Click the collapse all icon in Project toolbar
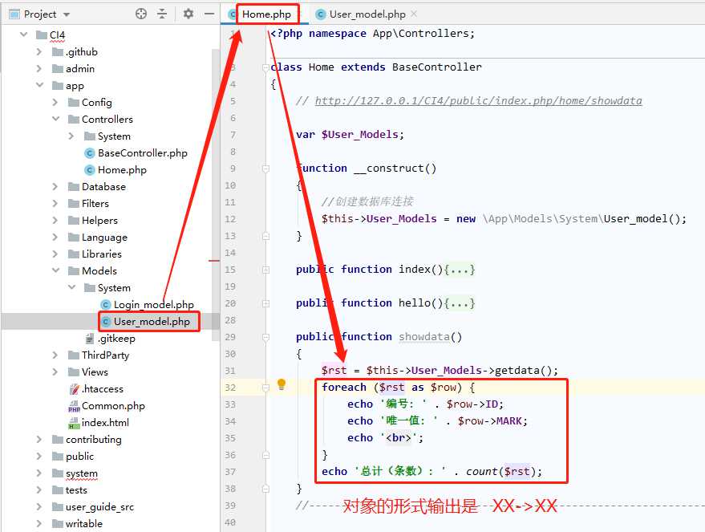This screenshot has height=532, width=705. pos(162,14)
